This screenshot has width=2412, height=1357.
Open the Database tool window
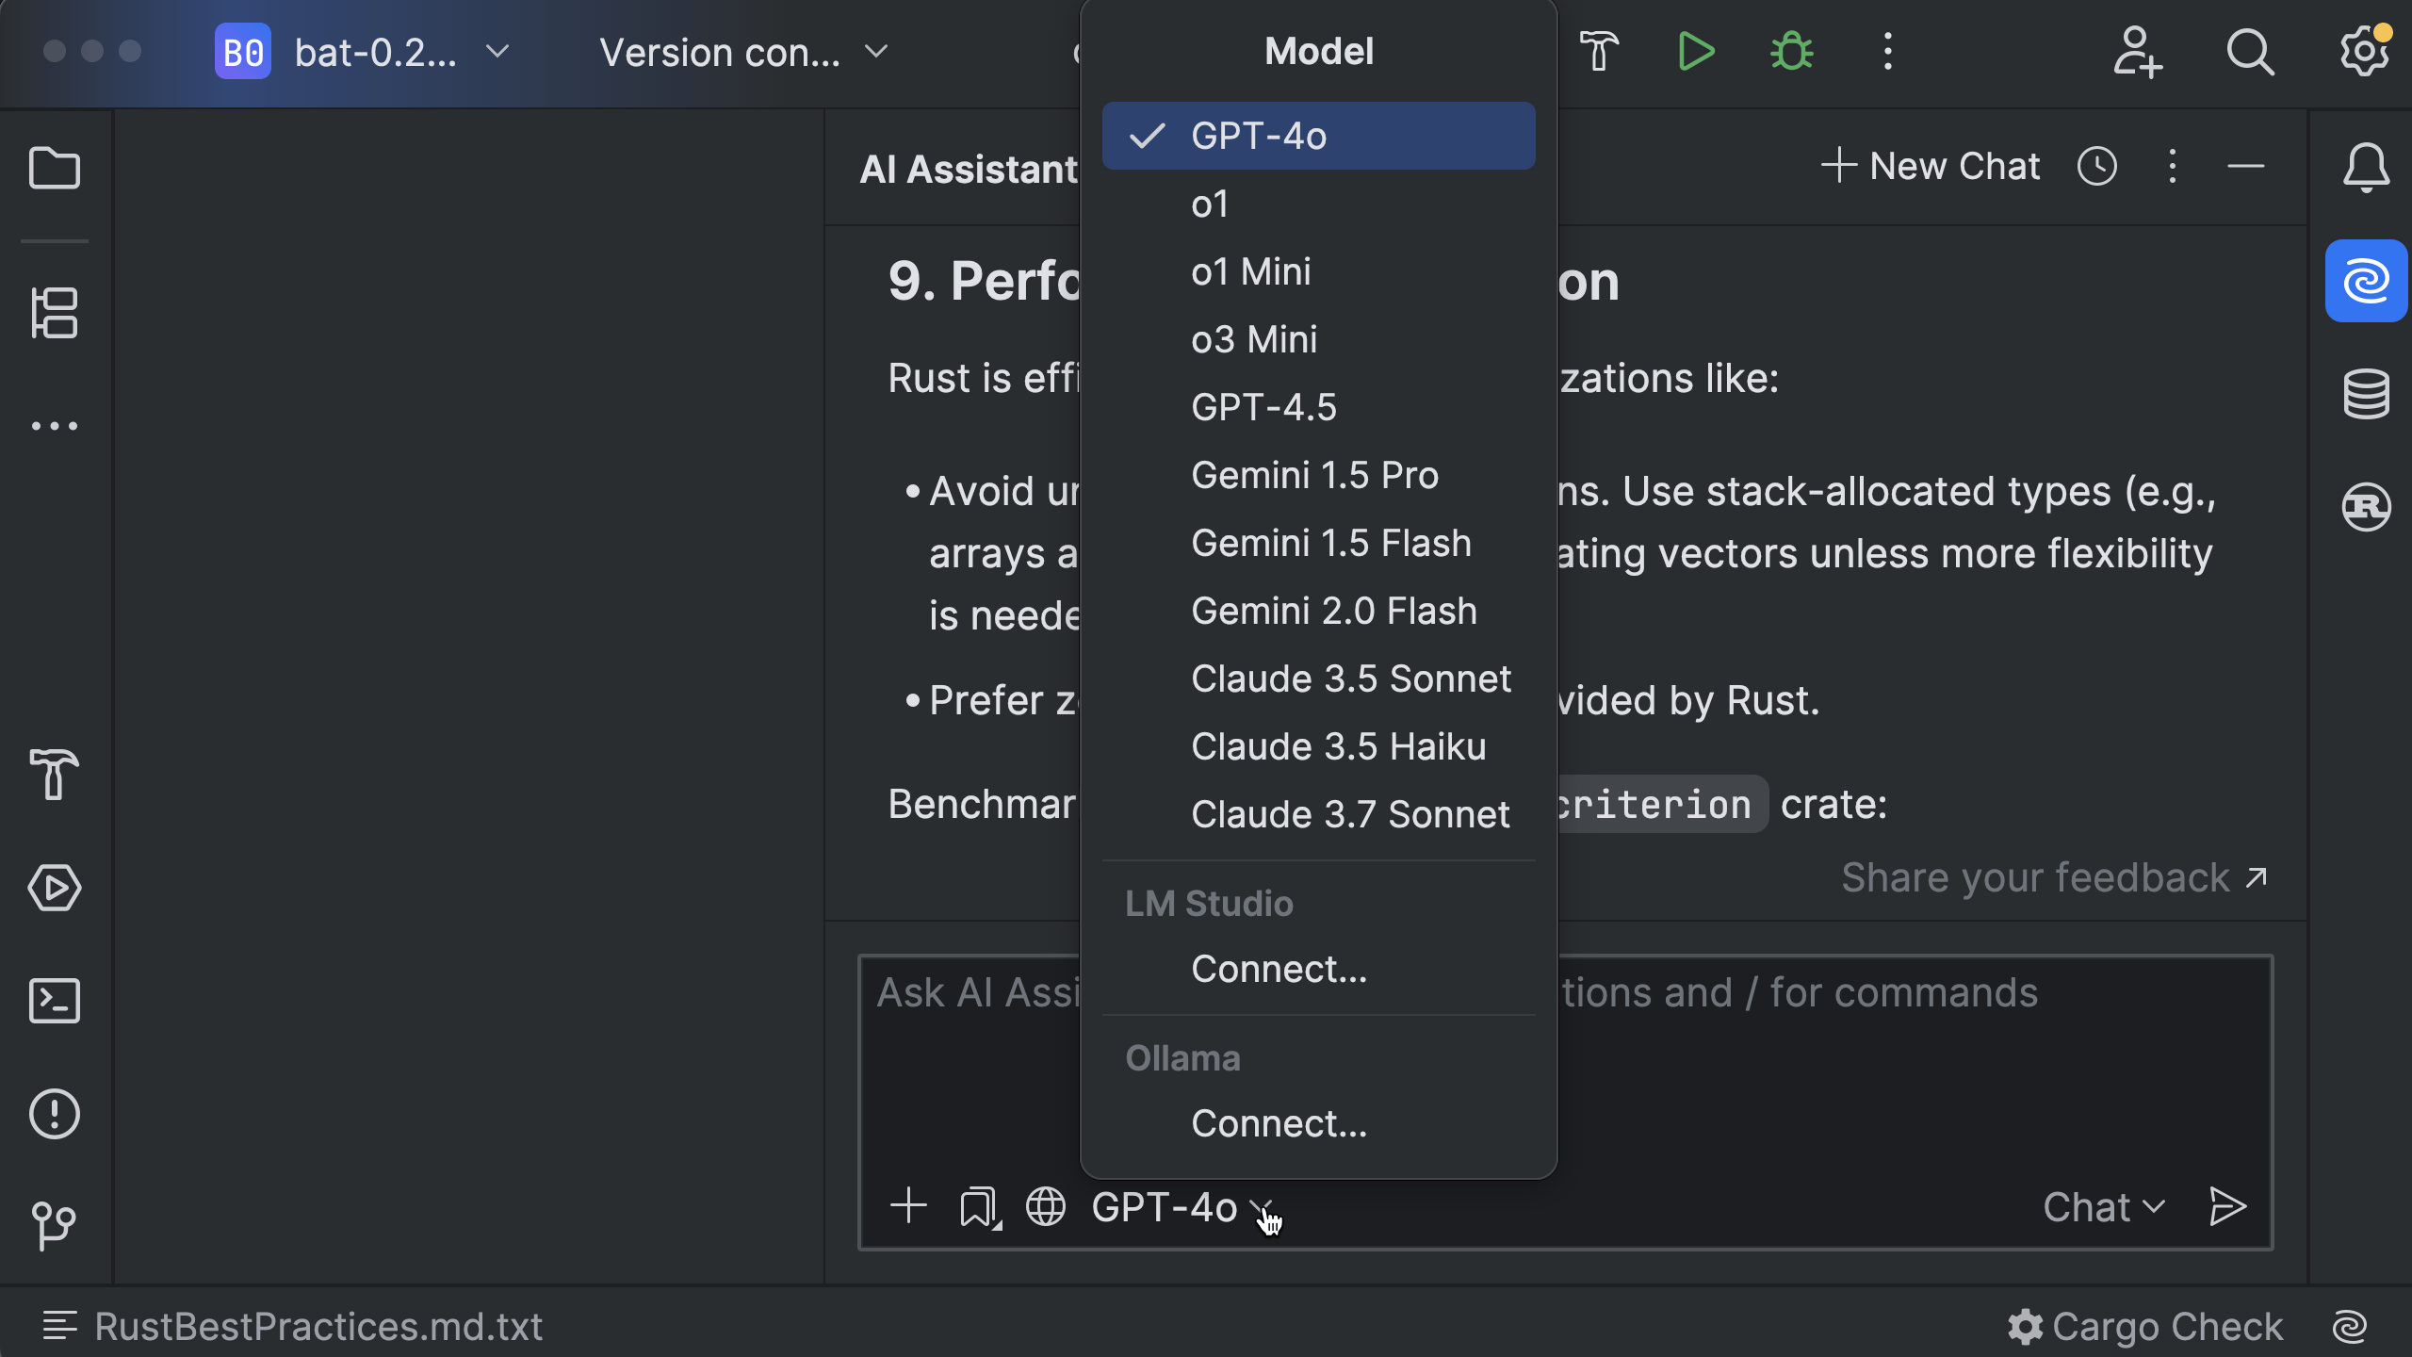(x=2366, y=394)
